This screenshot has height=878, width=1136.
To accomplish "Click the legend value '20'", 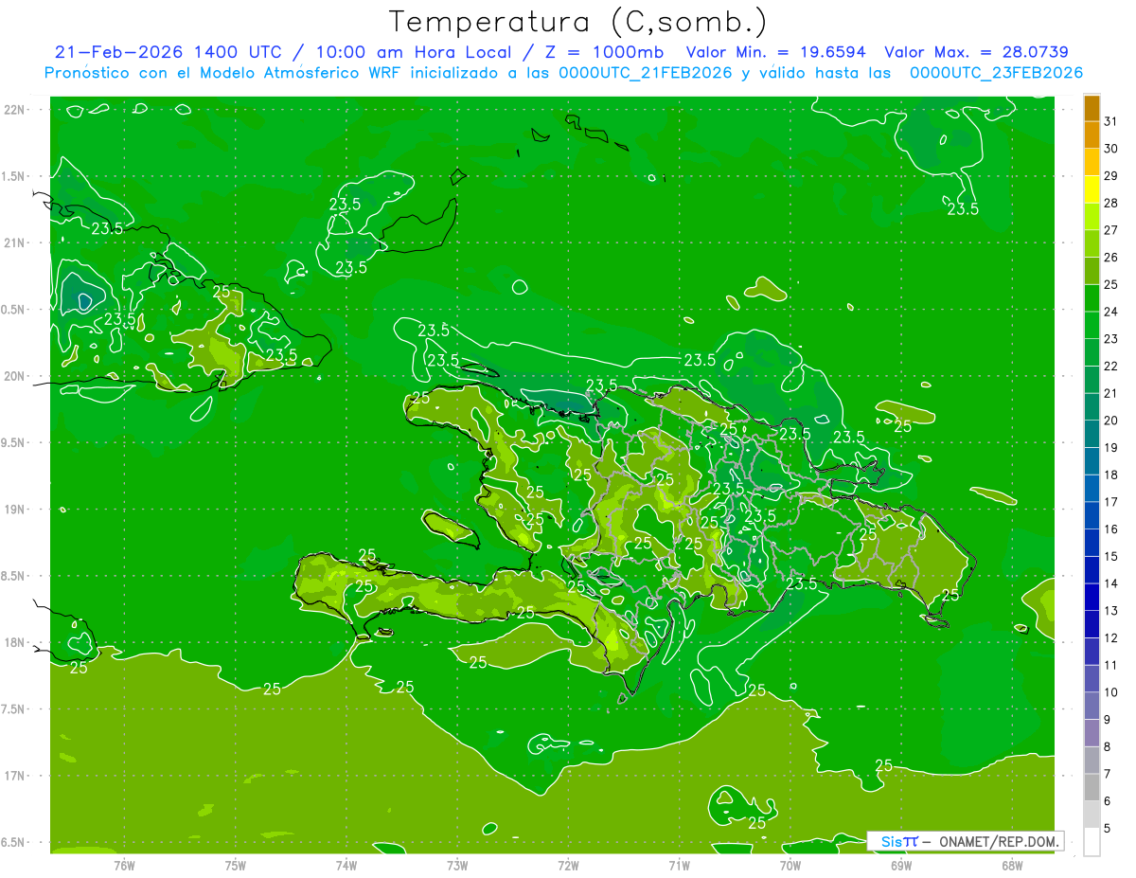I will [x=1111, y=421].
